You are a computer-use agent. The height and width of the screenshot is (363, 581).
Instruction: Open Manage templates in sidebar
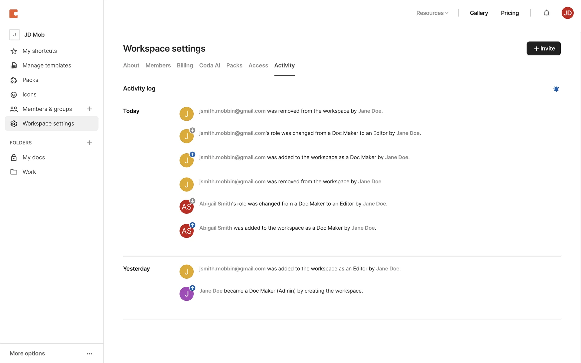pos(47,65)
